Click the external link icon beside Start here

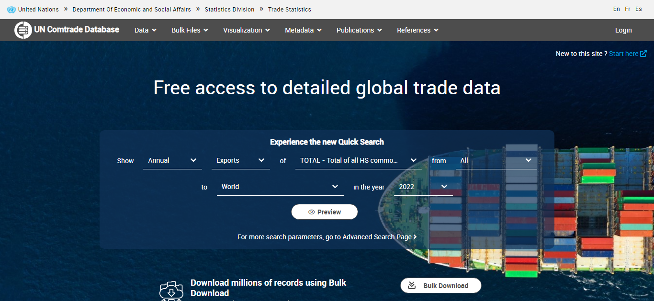click(x=643, y=54)
